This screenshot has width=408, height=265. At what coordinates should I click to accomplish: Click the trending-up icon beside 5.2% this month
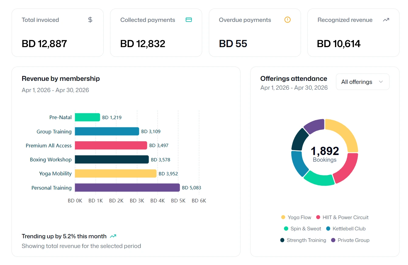tap(113, 236)
